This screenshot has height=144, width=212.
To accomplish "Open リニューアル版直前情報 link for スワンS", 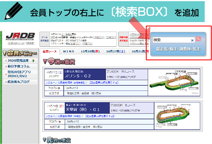I will click(x=65, y=83).
